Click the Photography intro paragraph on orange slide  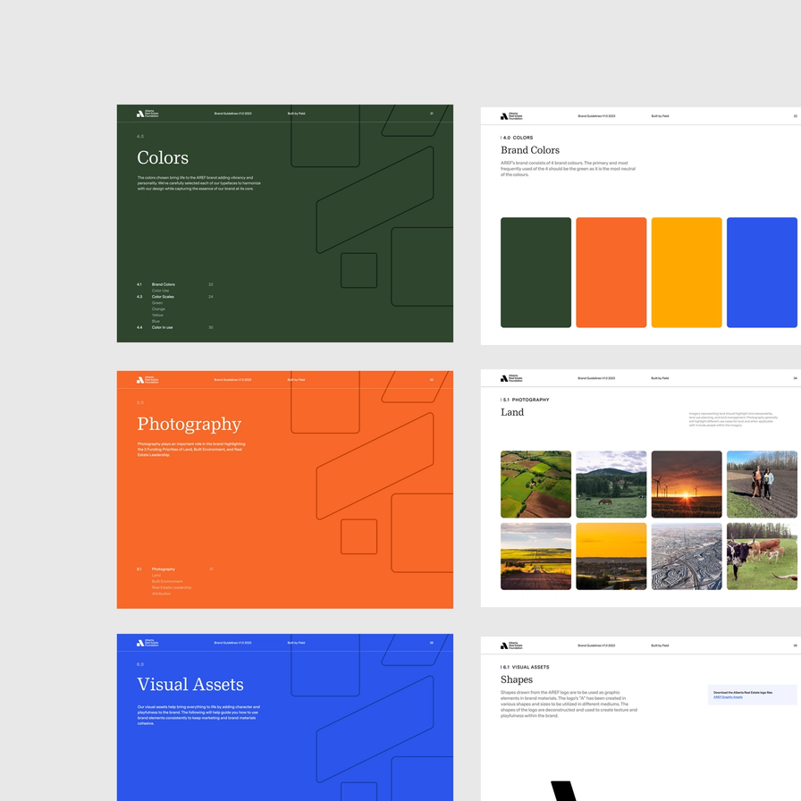click(x=191, y=449)
